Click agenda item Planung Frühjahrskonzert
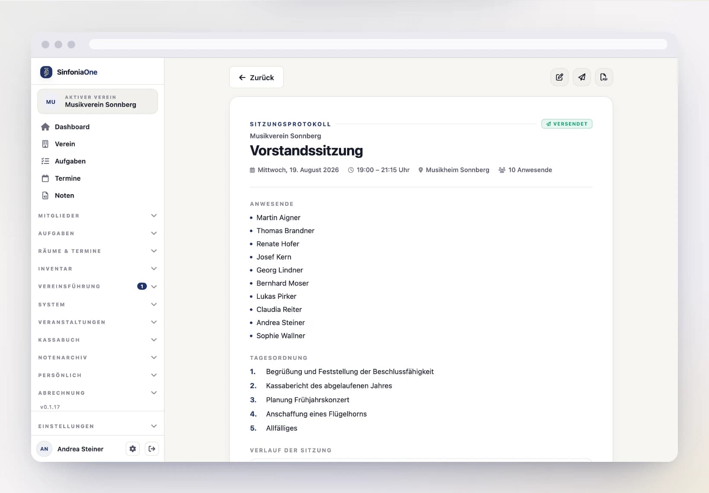 click(307, 400)
